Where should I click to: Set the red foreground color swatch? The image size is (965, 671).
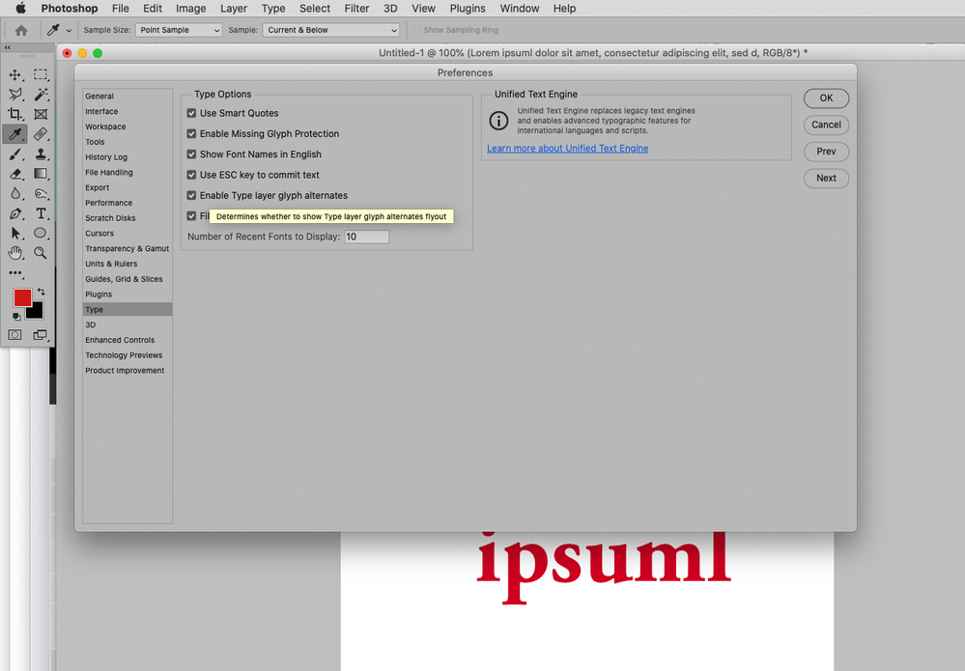click(x=23, y=298)
